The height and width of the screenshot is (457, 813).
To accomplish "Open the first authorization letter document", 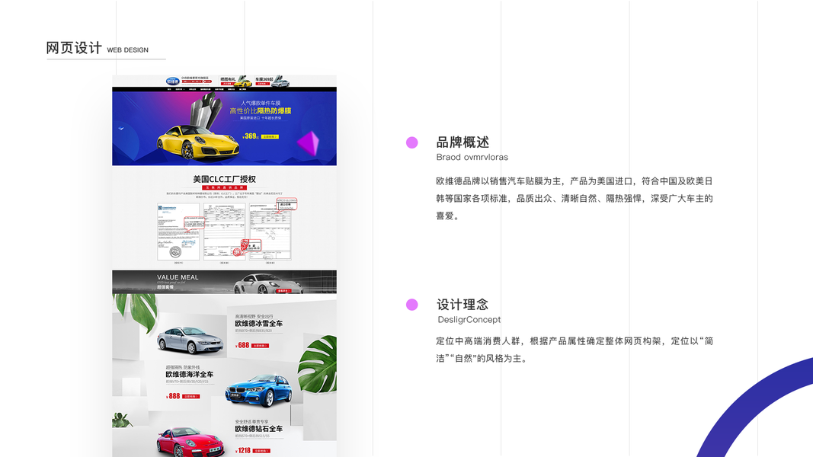I will (x=178, y=232).
